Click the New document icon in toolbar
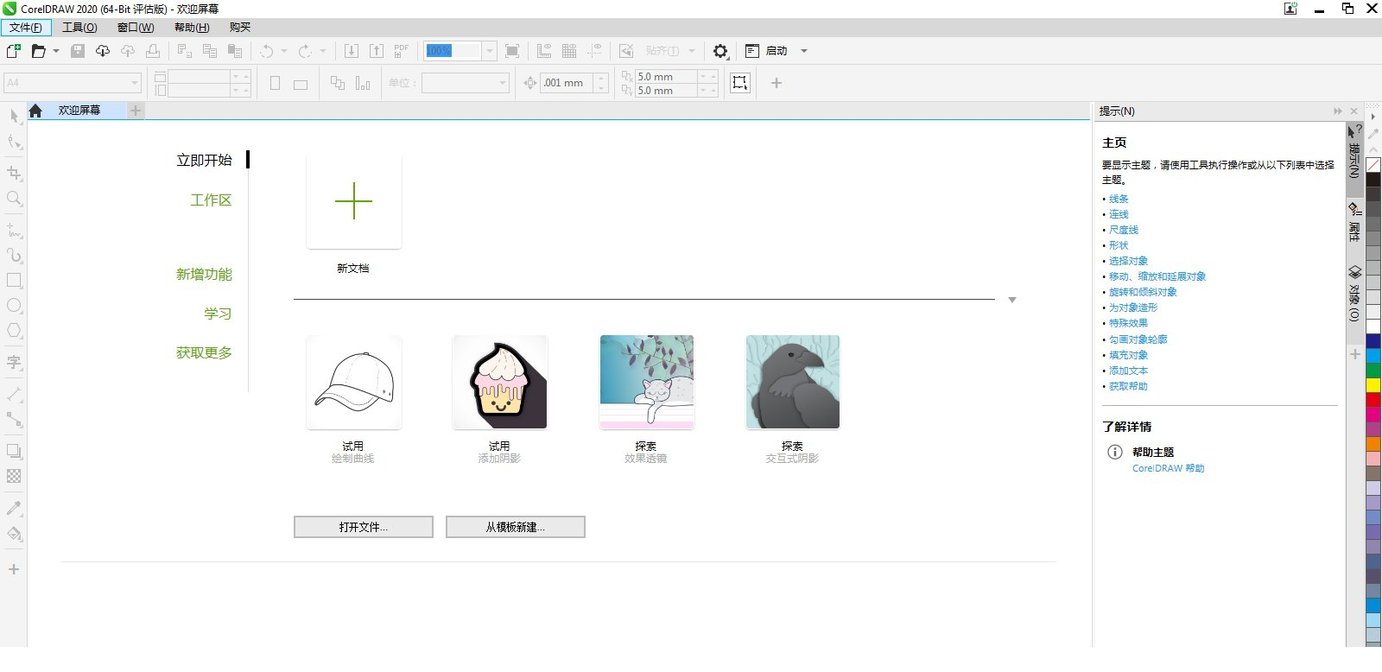 tap(14, 51)
